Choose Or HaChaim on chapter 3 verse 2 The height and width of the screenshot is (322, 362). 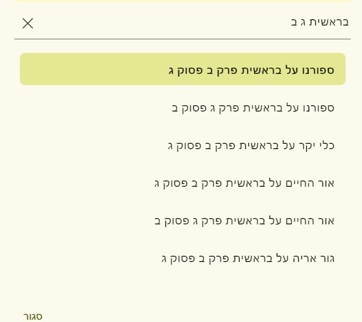(244, 220)
